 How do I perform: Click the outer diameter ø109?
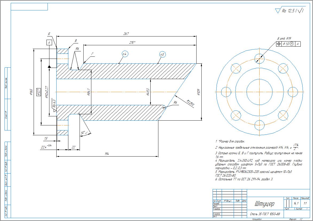click(199, 92)
